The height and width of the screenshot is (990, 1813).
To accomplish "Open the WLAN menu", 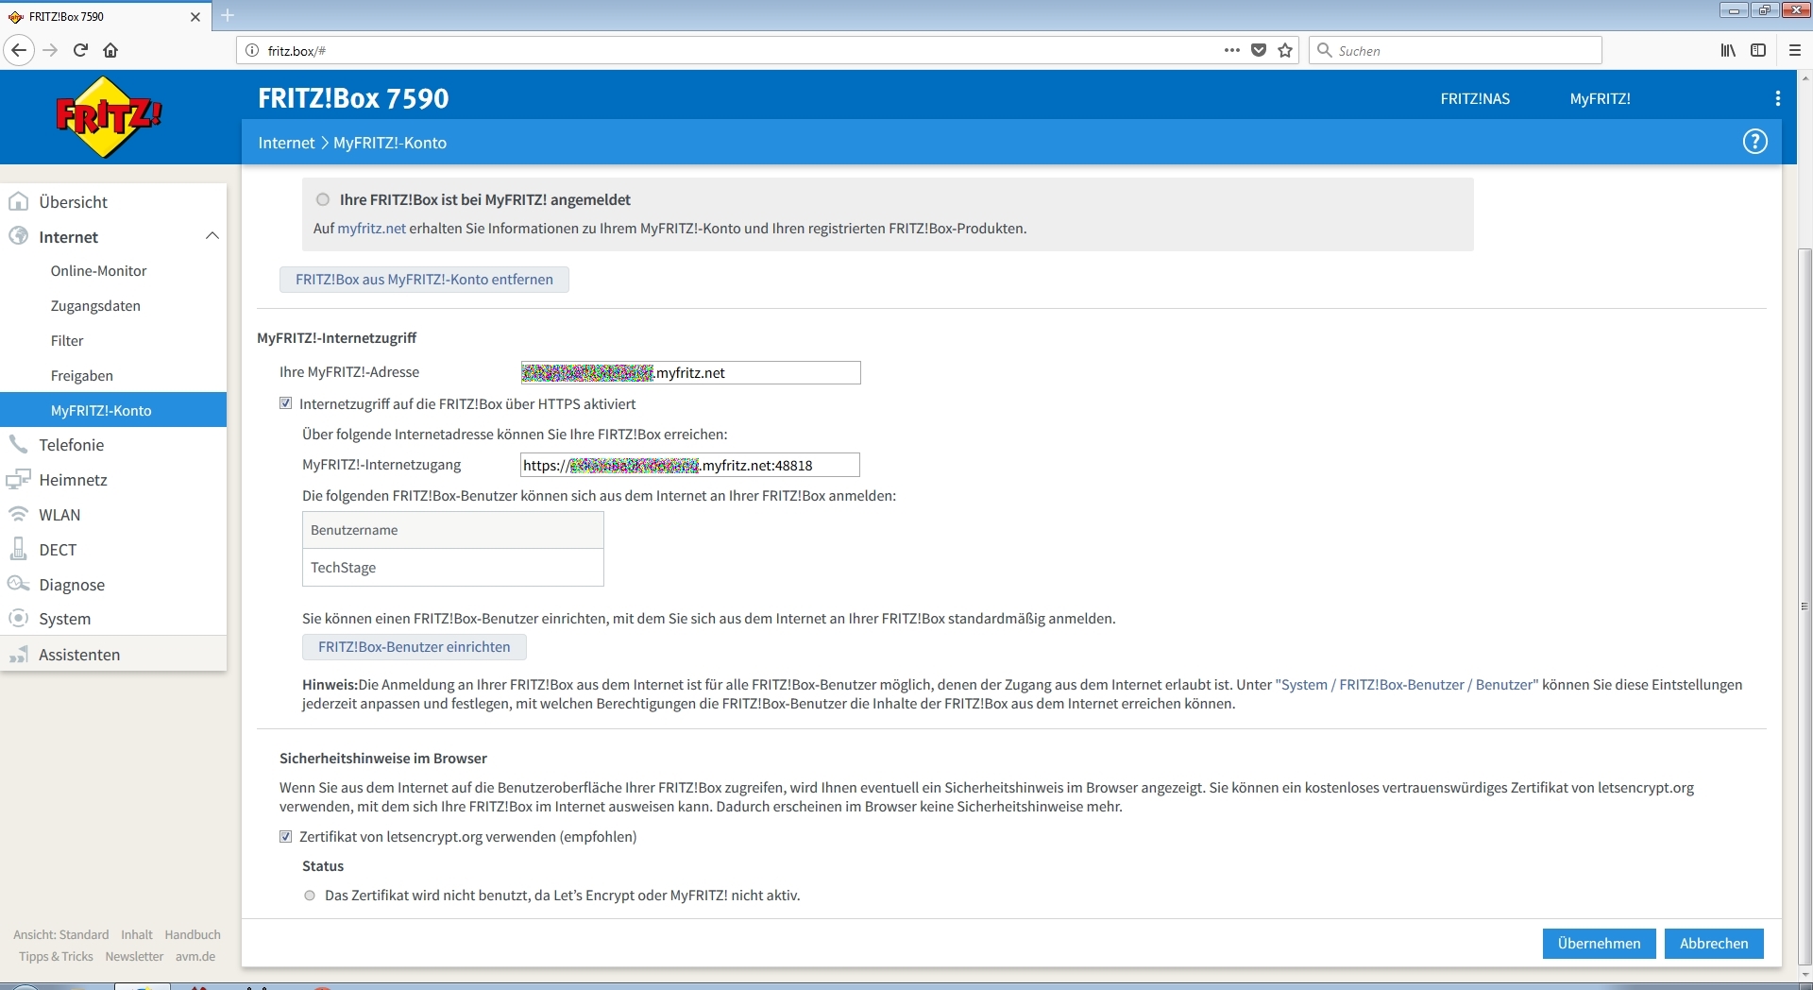I will (59, 515).
